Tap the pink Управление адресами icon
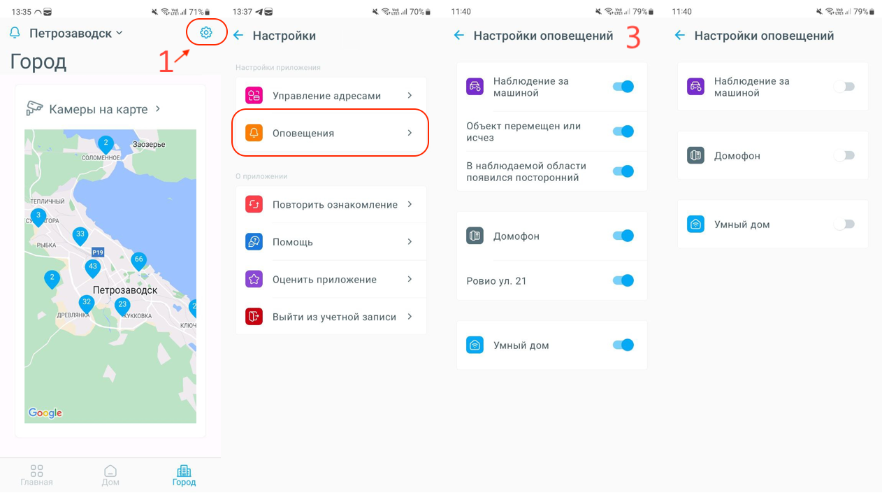 click(254, 95)
